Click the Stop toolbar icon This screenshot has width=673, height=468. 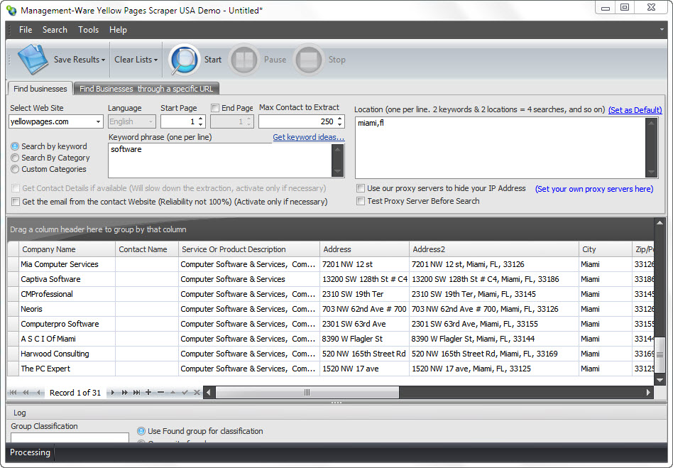point(309,60)
